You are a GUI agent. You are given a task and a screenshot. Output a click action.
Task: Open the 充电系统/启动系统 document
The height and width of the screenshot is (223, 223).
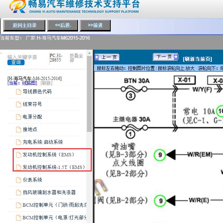(x=43, y=142)
